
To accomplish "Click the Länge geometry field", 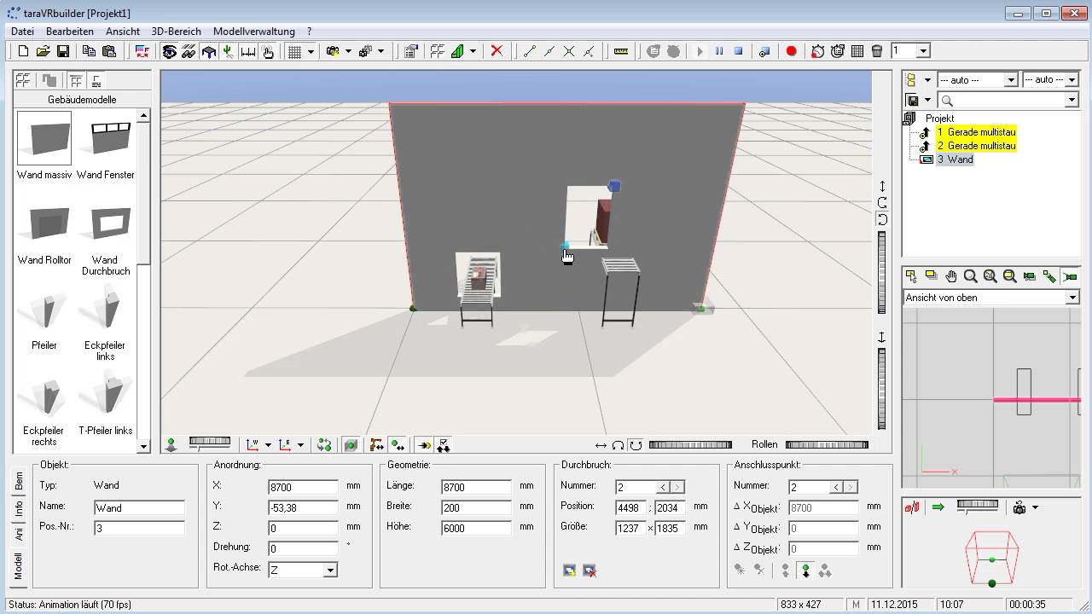I will point(475,487).
